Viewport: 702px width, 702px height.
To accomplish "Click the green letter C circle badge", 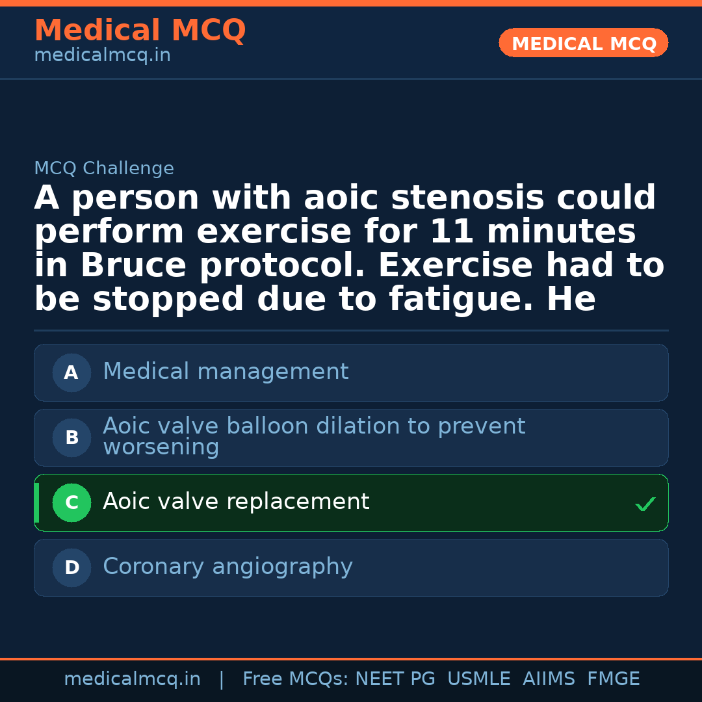I will pos(71,503).
